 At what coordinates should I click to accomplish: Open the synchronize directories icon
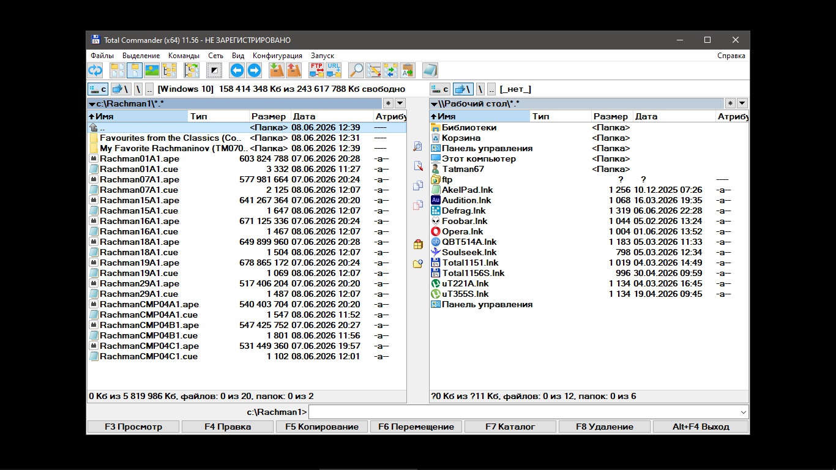(390, 70)
